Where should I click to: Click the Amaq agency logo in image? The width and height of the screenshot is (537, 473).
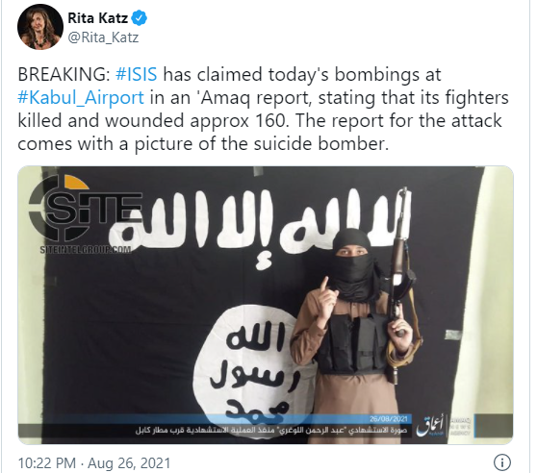[x=431, y=427]
